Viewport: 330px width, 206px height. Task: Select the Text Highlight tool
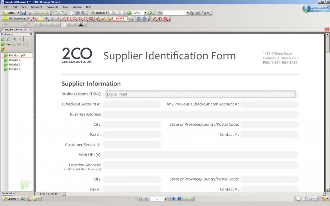(41, 19)
